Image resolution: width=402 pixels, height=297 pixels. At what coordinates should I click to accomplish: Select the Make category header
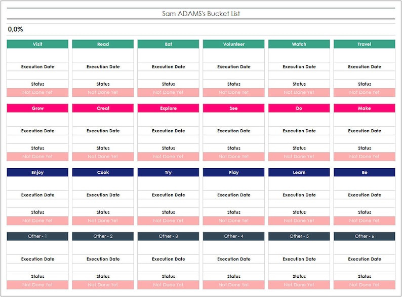(x=365, y=108)
